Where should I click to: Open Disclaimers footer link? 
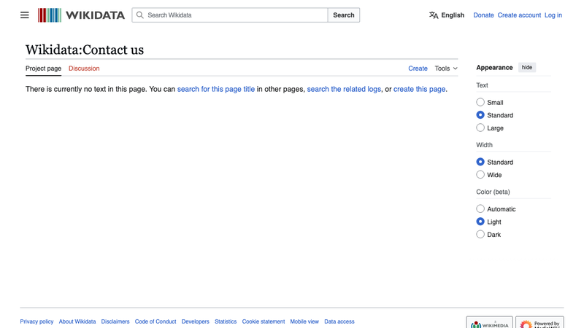pyautogui.click(x=115, y=321)
